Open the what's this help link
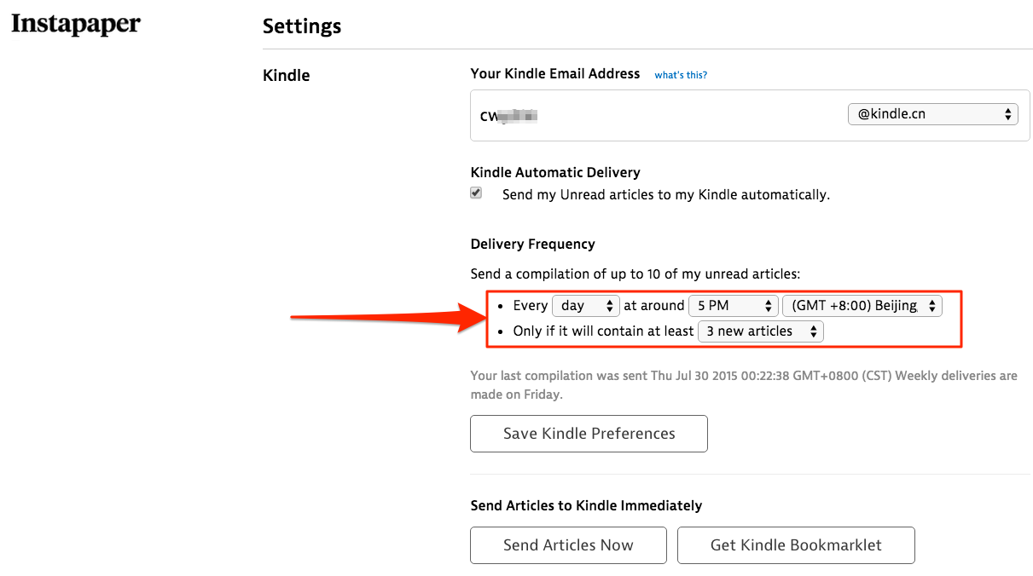This screenshot has width=1033, height=576. point(680,75)
